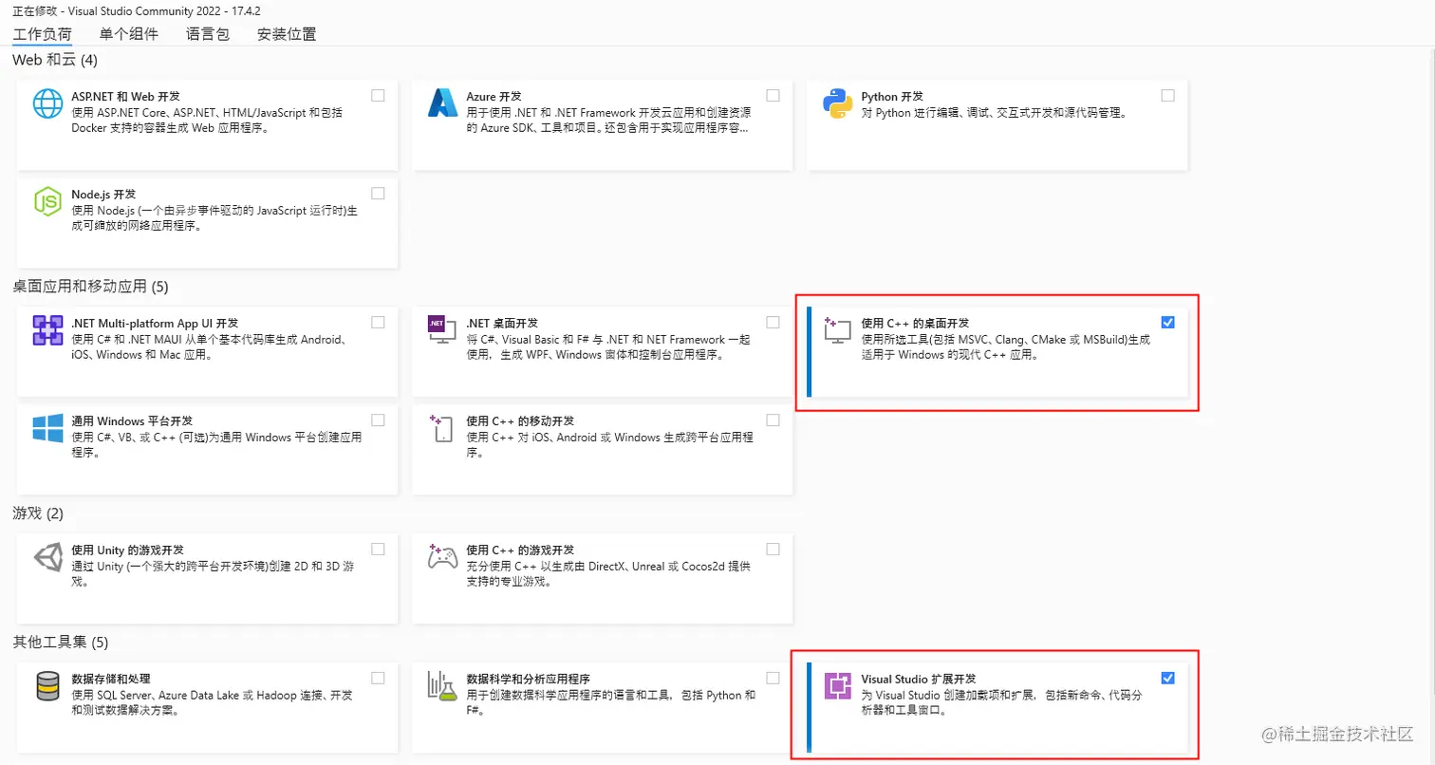
Task: Click the data storage database icon
Action: click(x=47, y=686)
